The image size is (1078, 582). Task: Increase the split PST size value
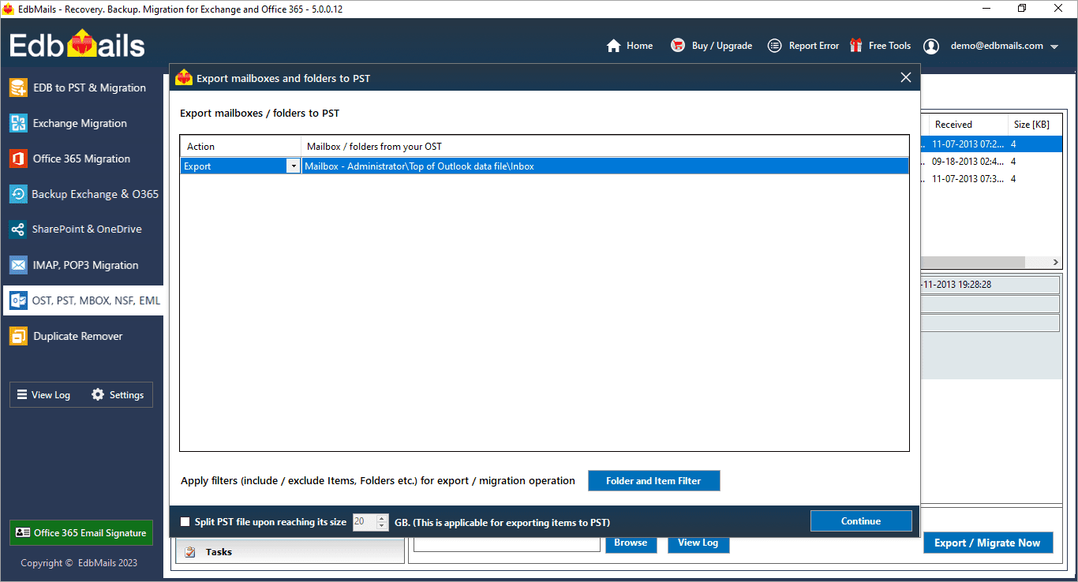pos(383,518)
